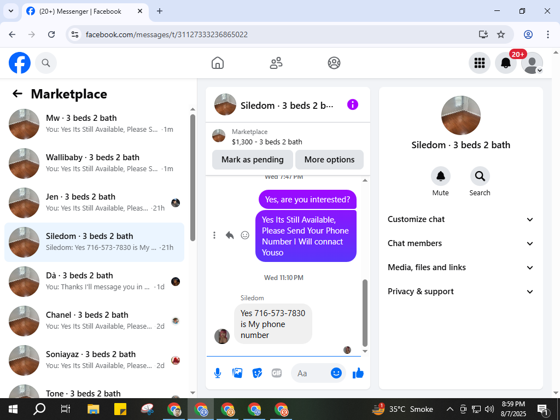The image size is (560, 420).
Task: React to message with emoji icon
Action: pos(245,235)
